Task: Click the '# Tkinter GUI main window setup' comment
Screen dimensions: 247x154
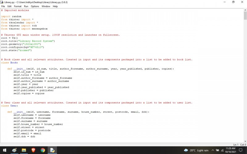Action: (61, 35)
